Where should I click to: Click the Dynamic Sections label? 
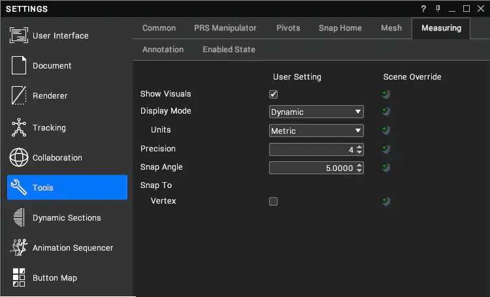[x=67, y=217]
